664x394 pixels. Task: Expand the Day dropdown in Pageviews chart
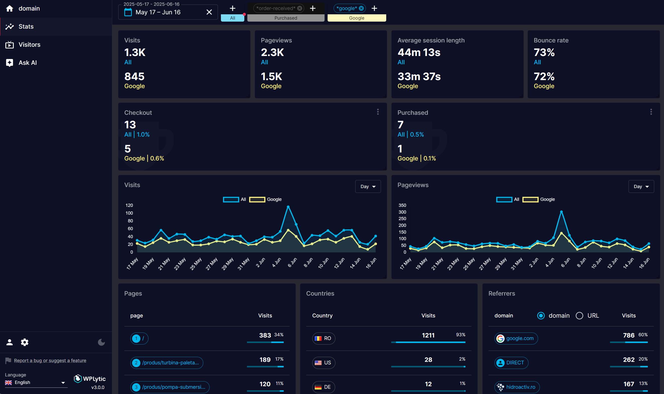641,186
